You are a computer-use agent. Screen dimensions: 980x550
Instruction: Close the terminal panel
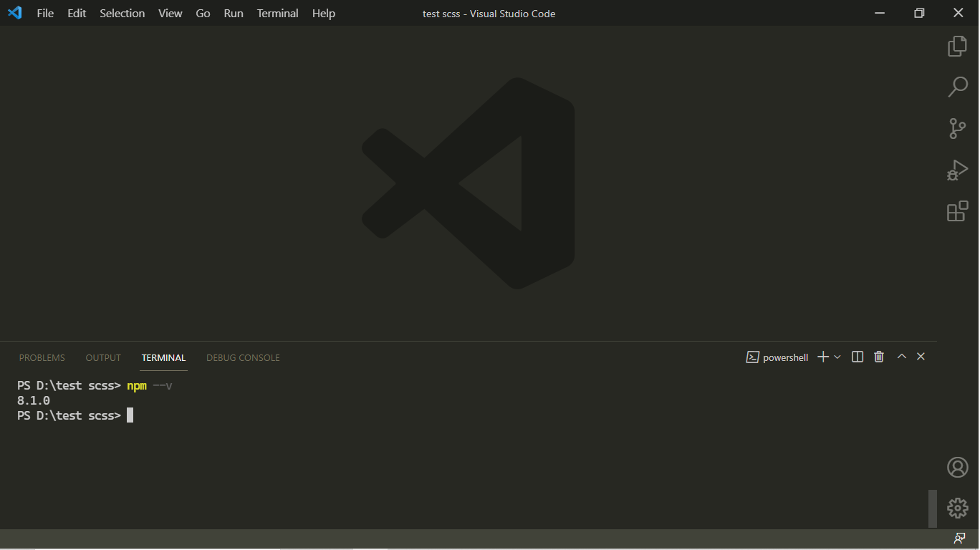tap(921, 357)
